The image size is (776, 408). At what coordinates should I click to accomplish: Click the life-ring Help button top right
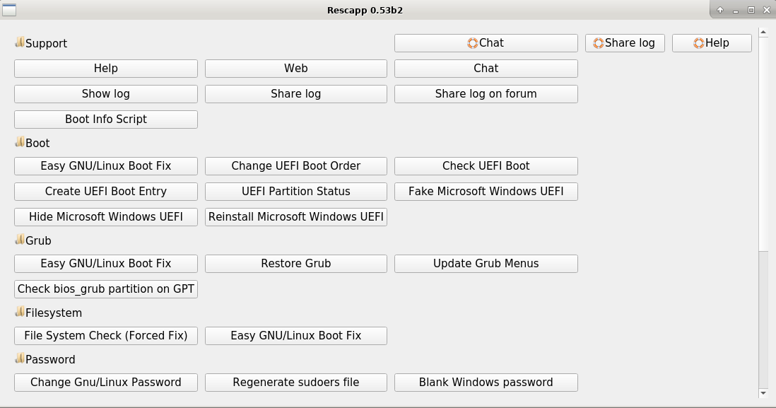712,43
